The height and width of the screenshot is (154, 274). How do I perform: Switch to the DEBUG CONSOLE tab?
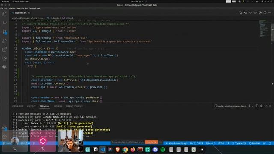(74, 106)
